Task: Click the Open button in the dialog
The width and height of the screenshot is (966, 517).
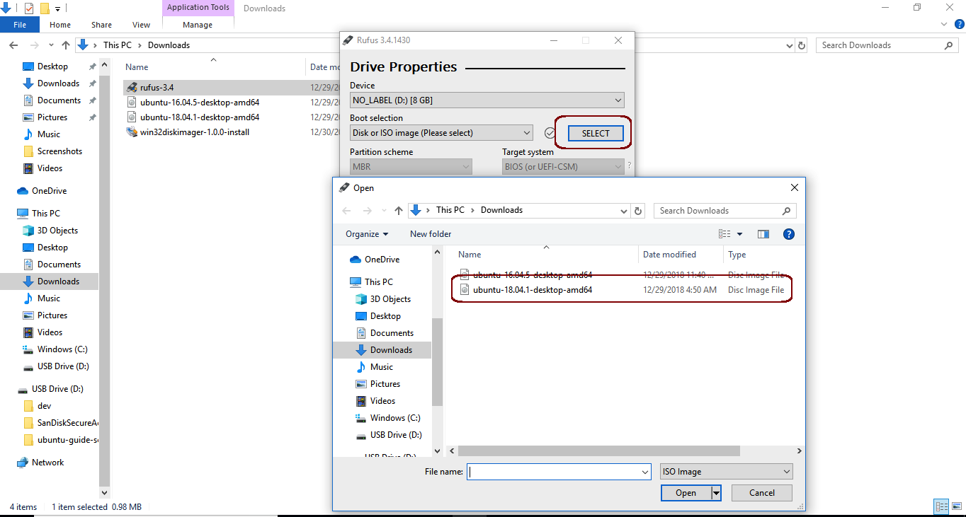Action: click(x=686, y=493)
